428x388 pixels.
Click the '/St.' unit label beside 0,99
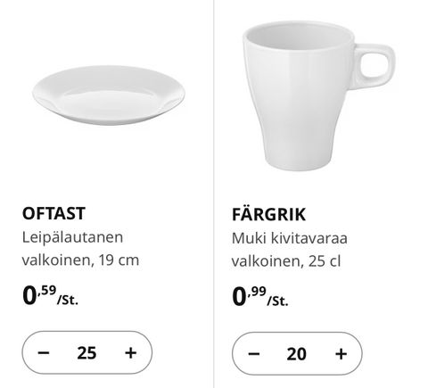[277, 301]
